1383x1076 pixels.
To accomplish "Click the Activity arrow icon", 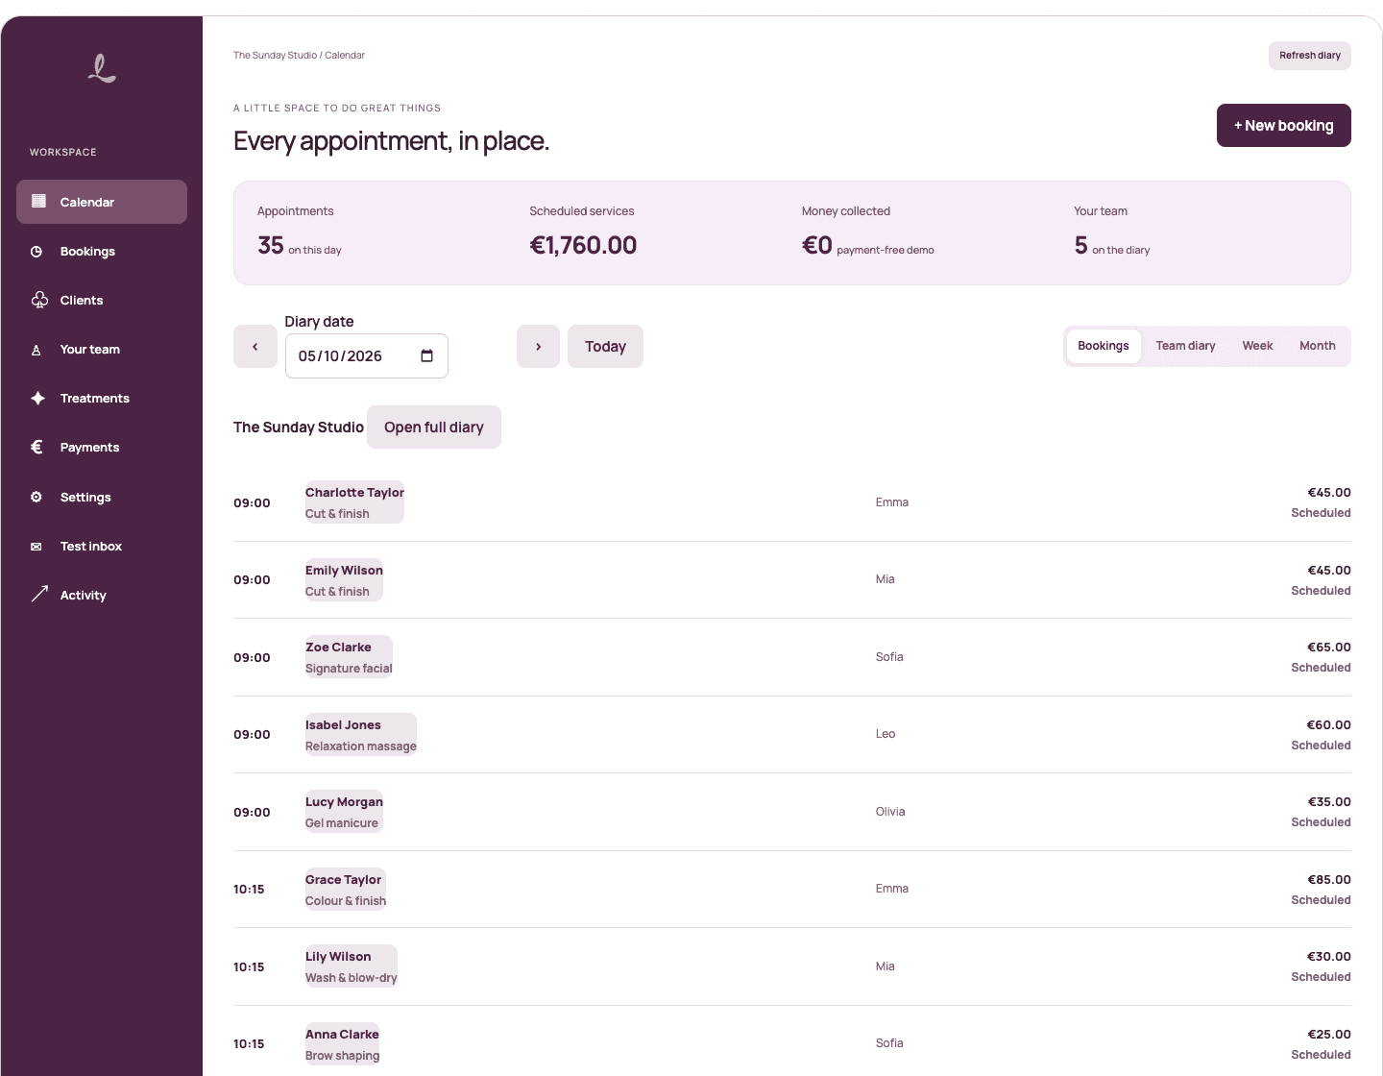I will pos(39,595).
